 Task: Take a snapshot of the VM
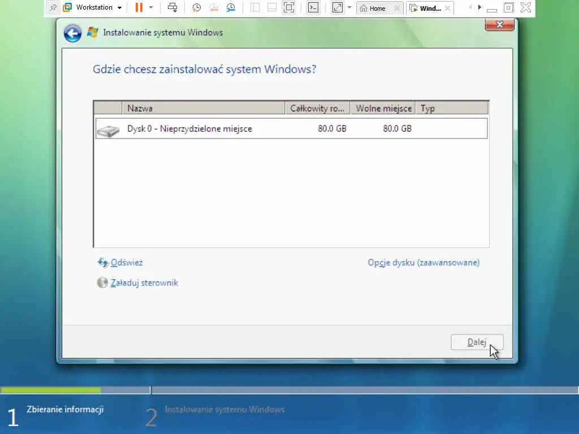pos(196,7)
